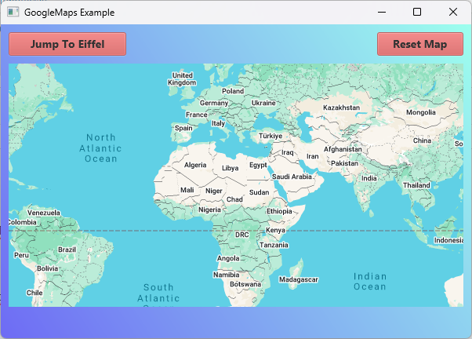Click the Libya label
The width and height of the screenshot is (472, 339).
click(231, 168)
